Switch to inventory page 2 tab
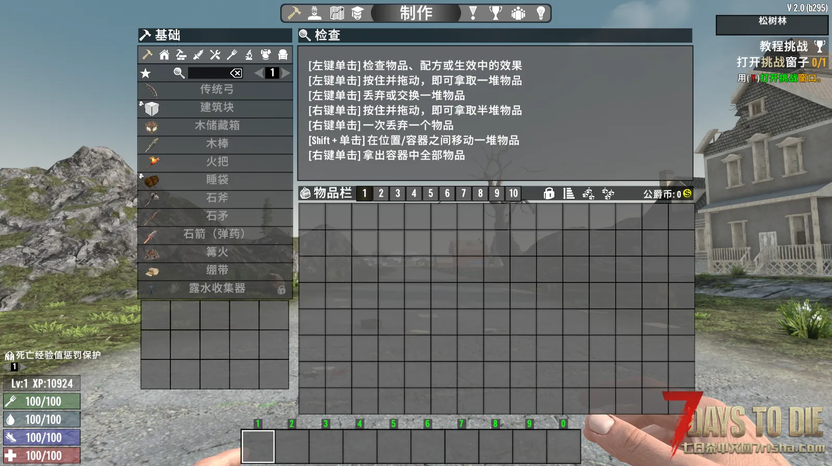The image size is (832, 466). [x=381, y=193]
